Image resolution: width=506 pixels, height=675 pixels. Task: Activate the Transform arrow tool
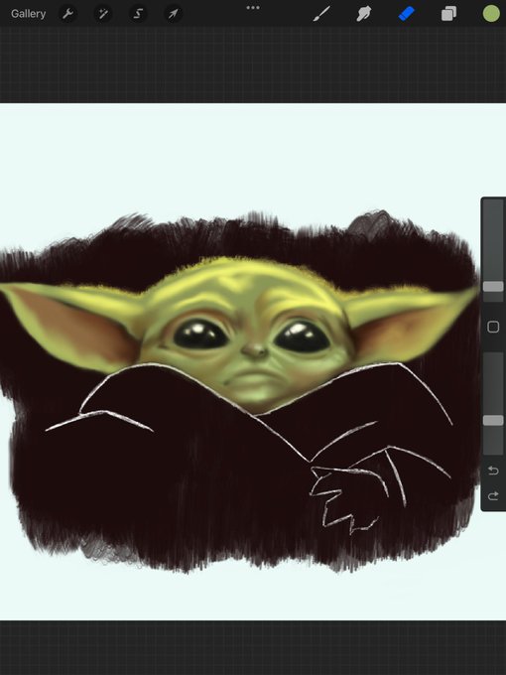(174, 14)
